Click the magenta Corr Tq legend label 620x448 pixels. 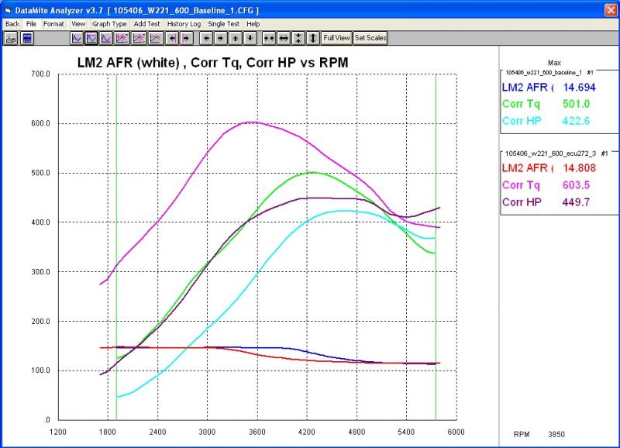tap(521, 185)
